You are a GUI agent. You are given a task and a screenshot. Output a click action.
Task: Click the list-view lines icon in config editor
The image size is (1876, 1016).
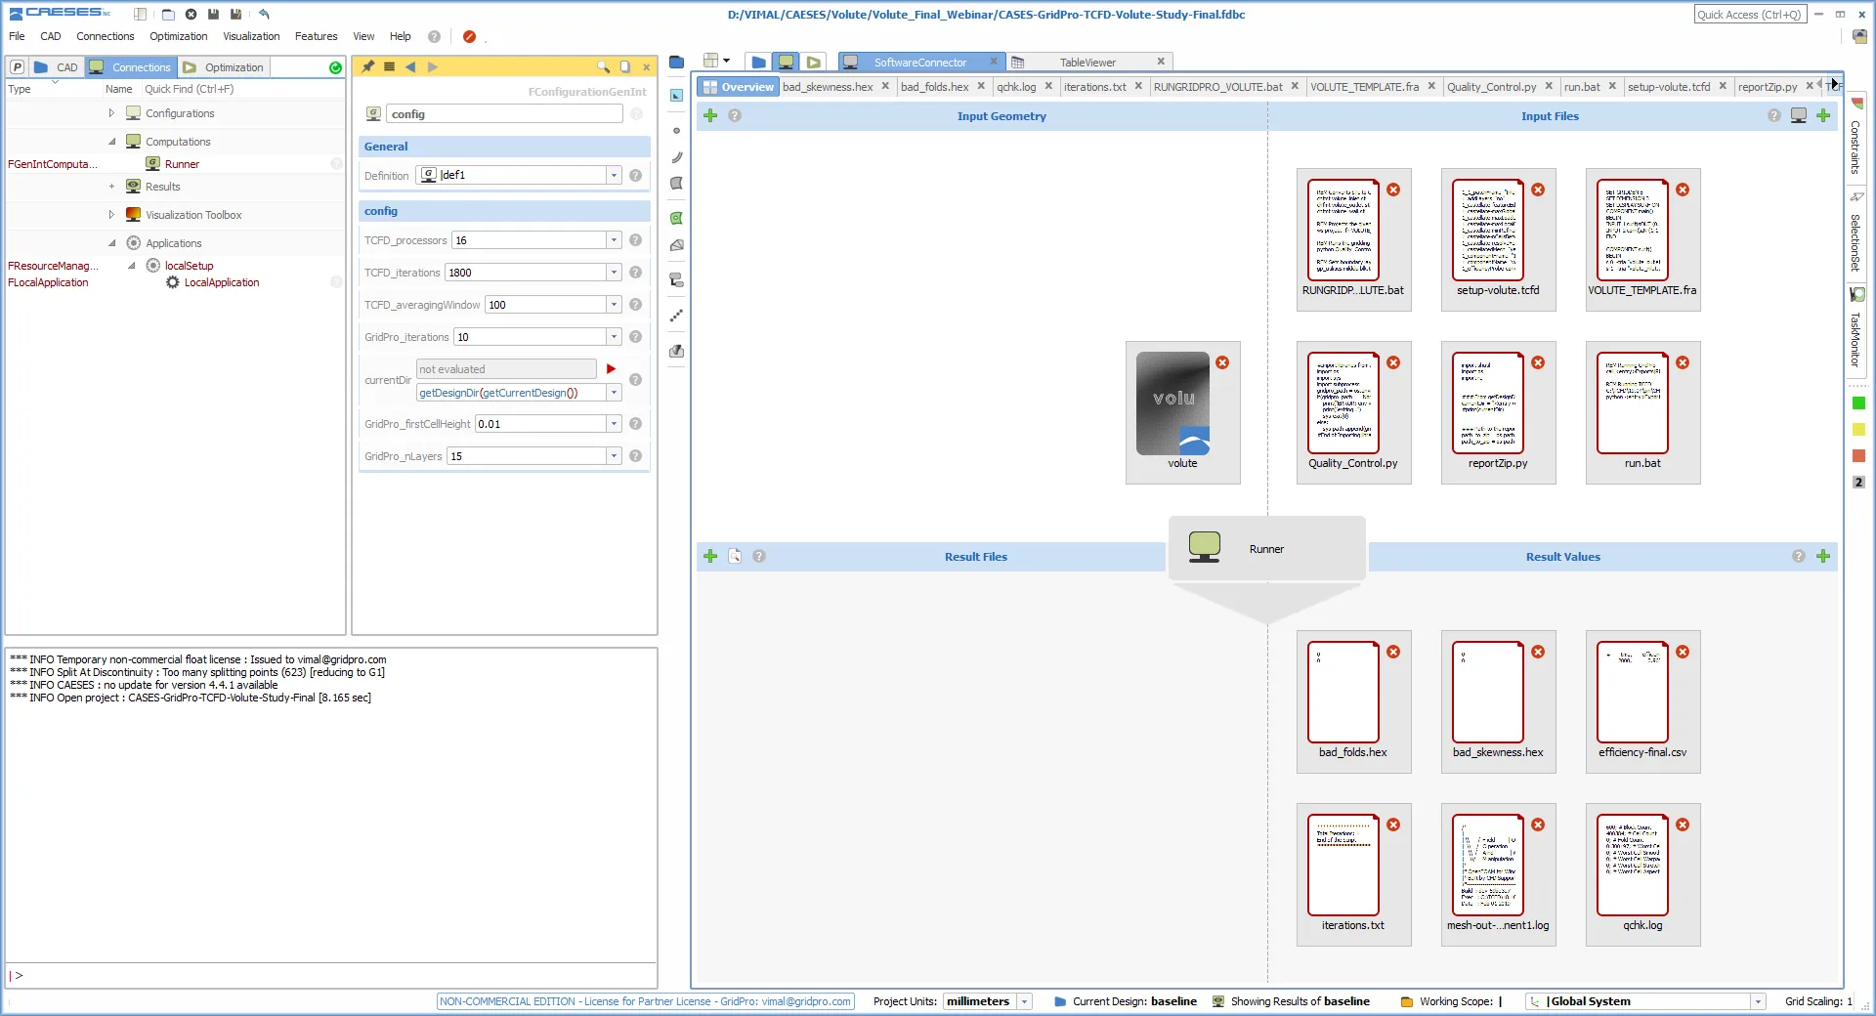(389, 66)
